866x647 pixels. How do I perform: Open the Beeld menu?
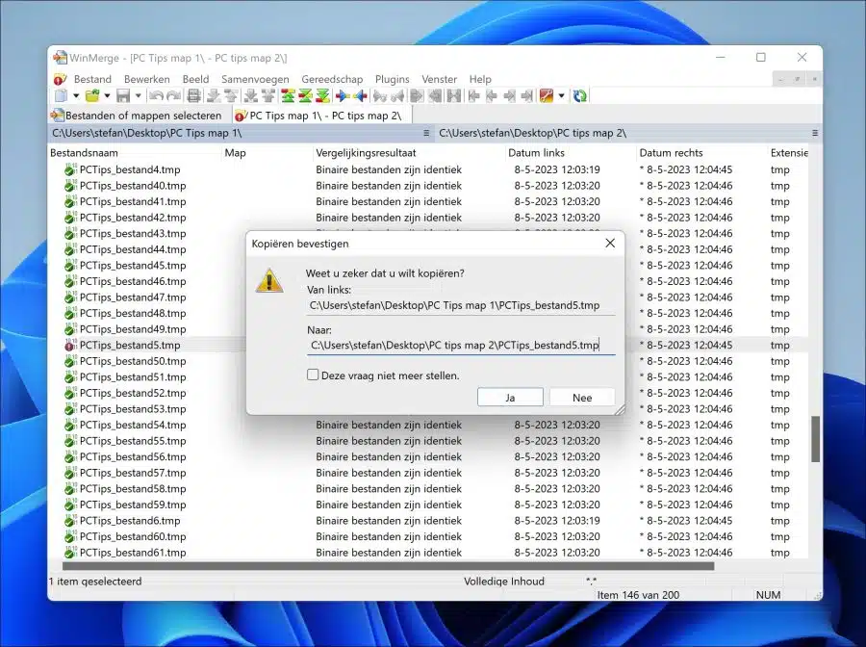coord(195,79)
